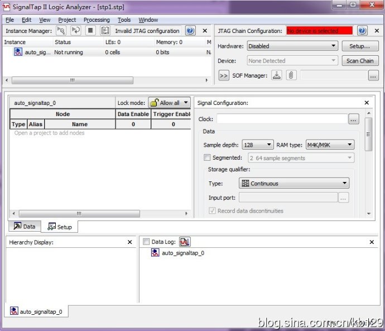Image resolution: width=385 pixels, height=331 pixels.
Task: Click the 'Not running' status cell
Action: click(69, 52)
